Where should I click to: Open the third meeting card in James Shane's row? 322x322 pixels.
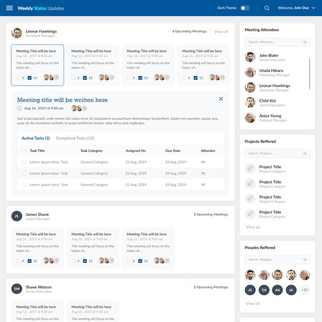click(x=148, y=248)
